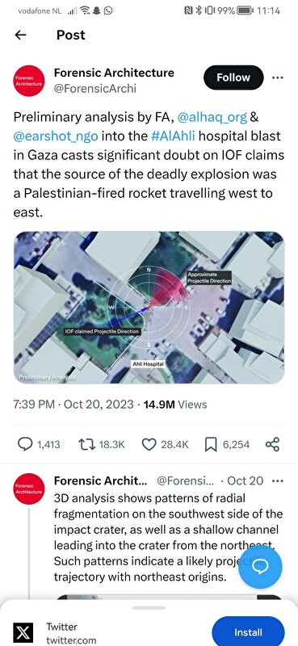
Task: Bookmark the post with the bookmark icon
Action: (x=211, y=444)
